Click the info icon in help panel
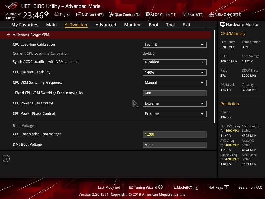This screenshot has height=199, width=265. [x=6, y=159]
